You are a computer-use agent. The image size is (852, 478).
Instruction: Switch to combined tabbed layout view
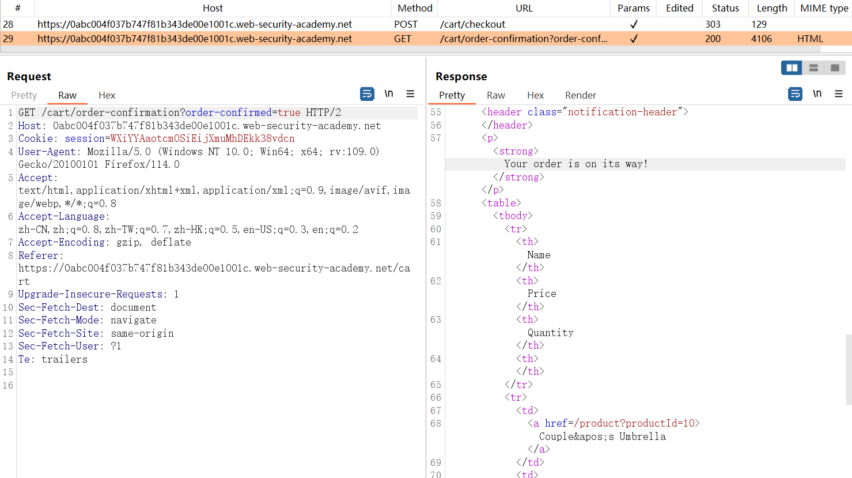(835, 68)
